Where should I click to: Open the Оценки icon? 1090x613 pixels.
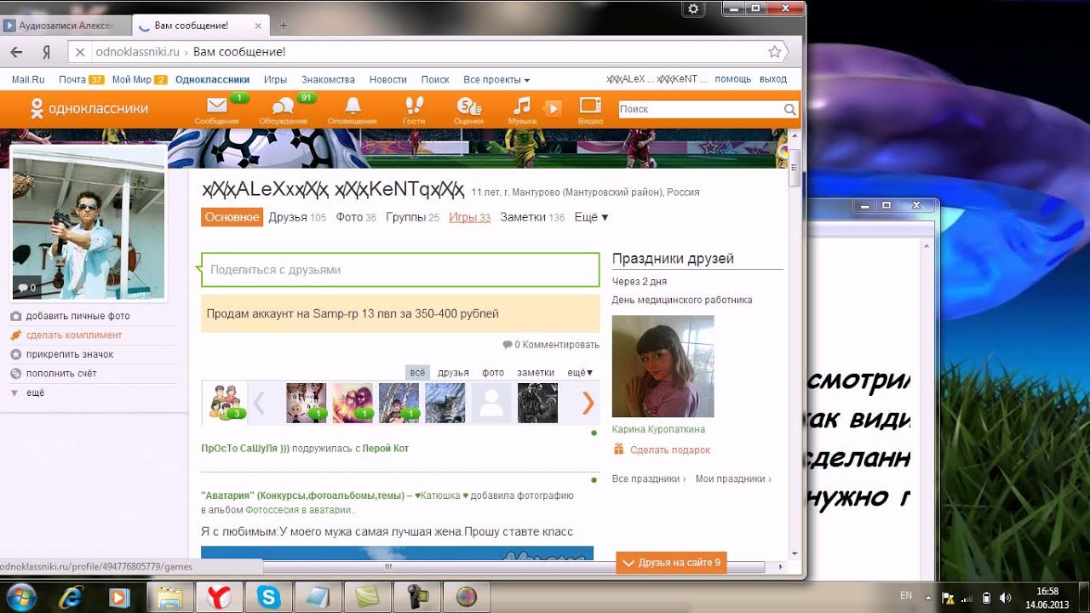(468, 106)
